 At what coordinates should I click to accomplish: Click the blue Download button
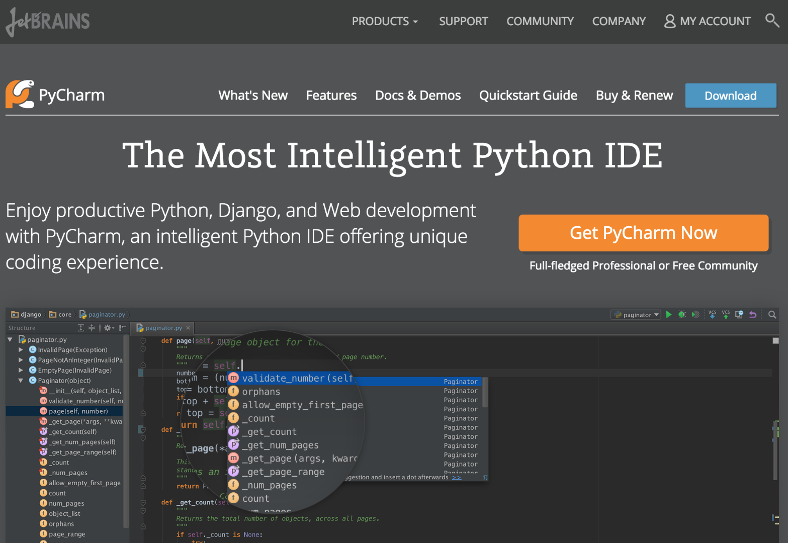click(730, 96)
